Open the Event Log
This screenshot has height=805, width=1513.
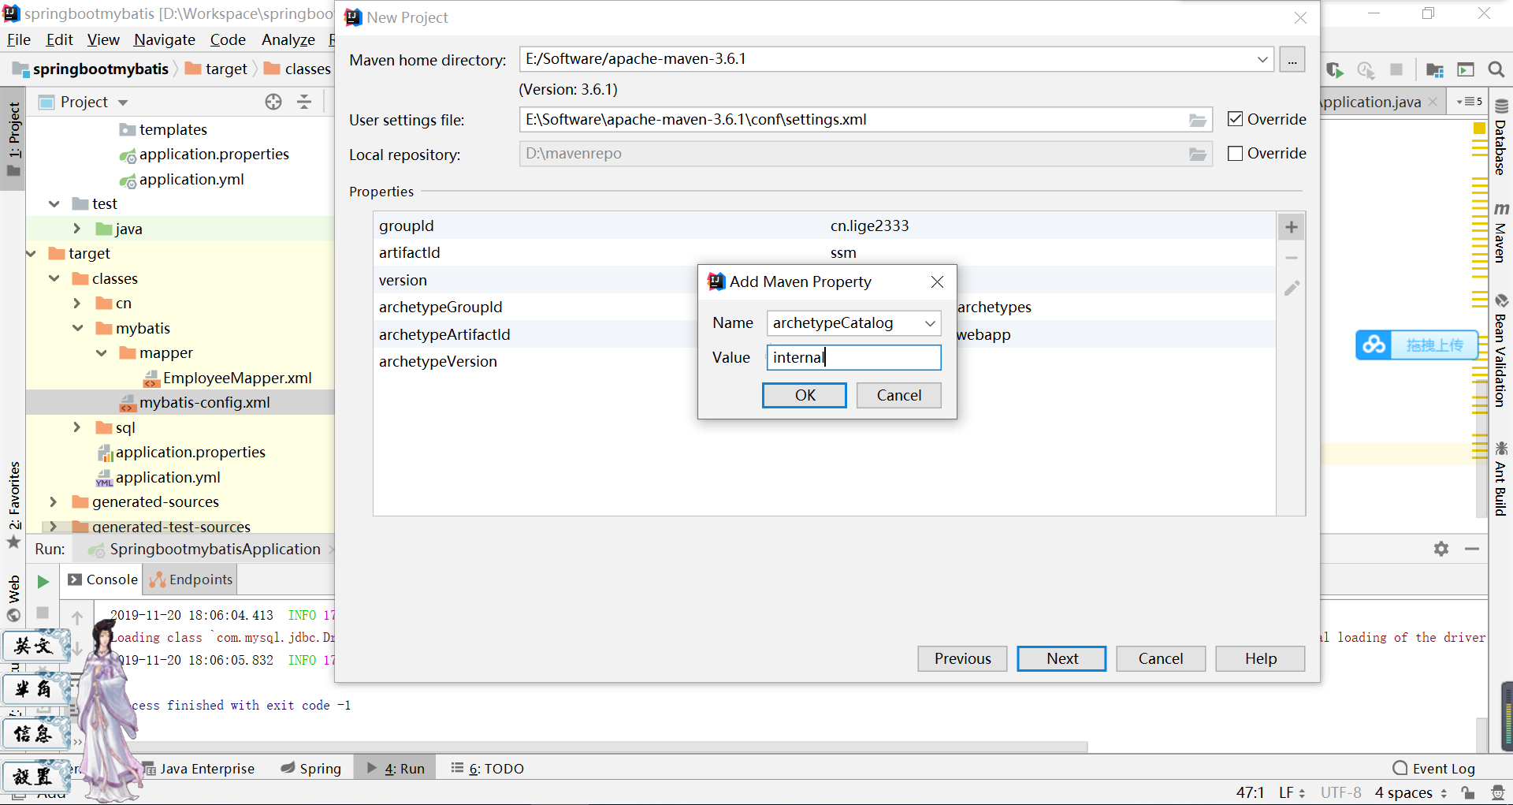1434,769
